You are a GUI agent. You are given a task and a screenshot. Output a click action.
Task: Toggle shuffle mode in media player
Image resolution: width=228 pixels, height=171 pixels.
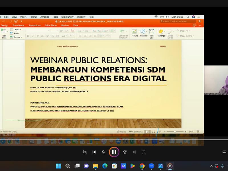(x=85, y=152)
